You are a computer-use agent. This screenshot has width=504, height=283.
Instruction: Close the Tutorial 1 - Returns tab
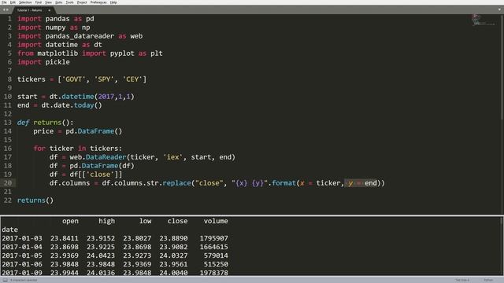[x=49, y=10]
